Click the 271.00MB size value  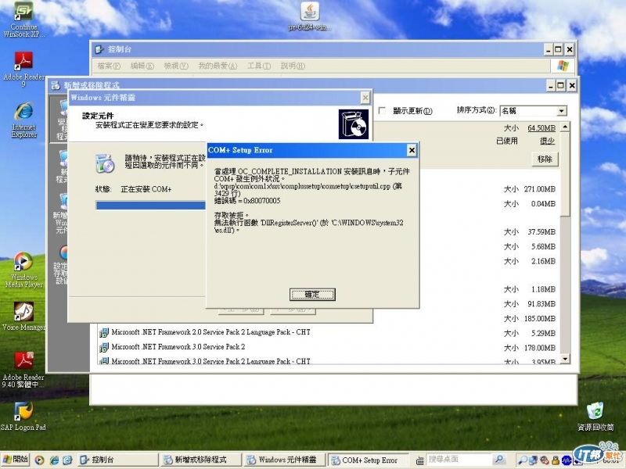(540, 189)
